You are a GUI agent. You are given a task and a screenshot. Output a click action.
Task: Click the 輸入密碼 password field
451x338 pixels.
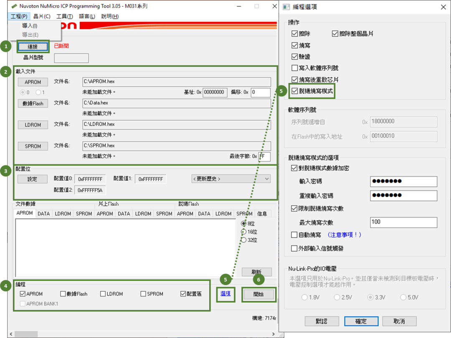point(403,182)
